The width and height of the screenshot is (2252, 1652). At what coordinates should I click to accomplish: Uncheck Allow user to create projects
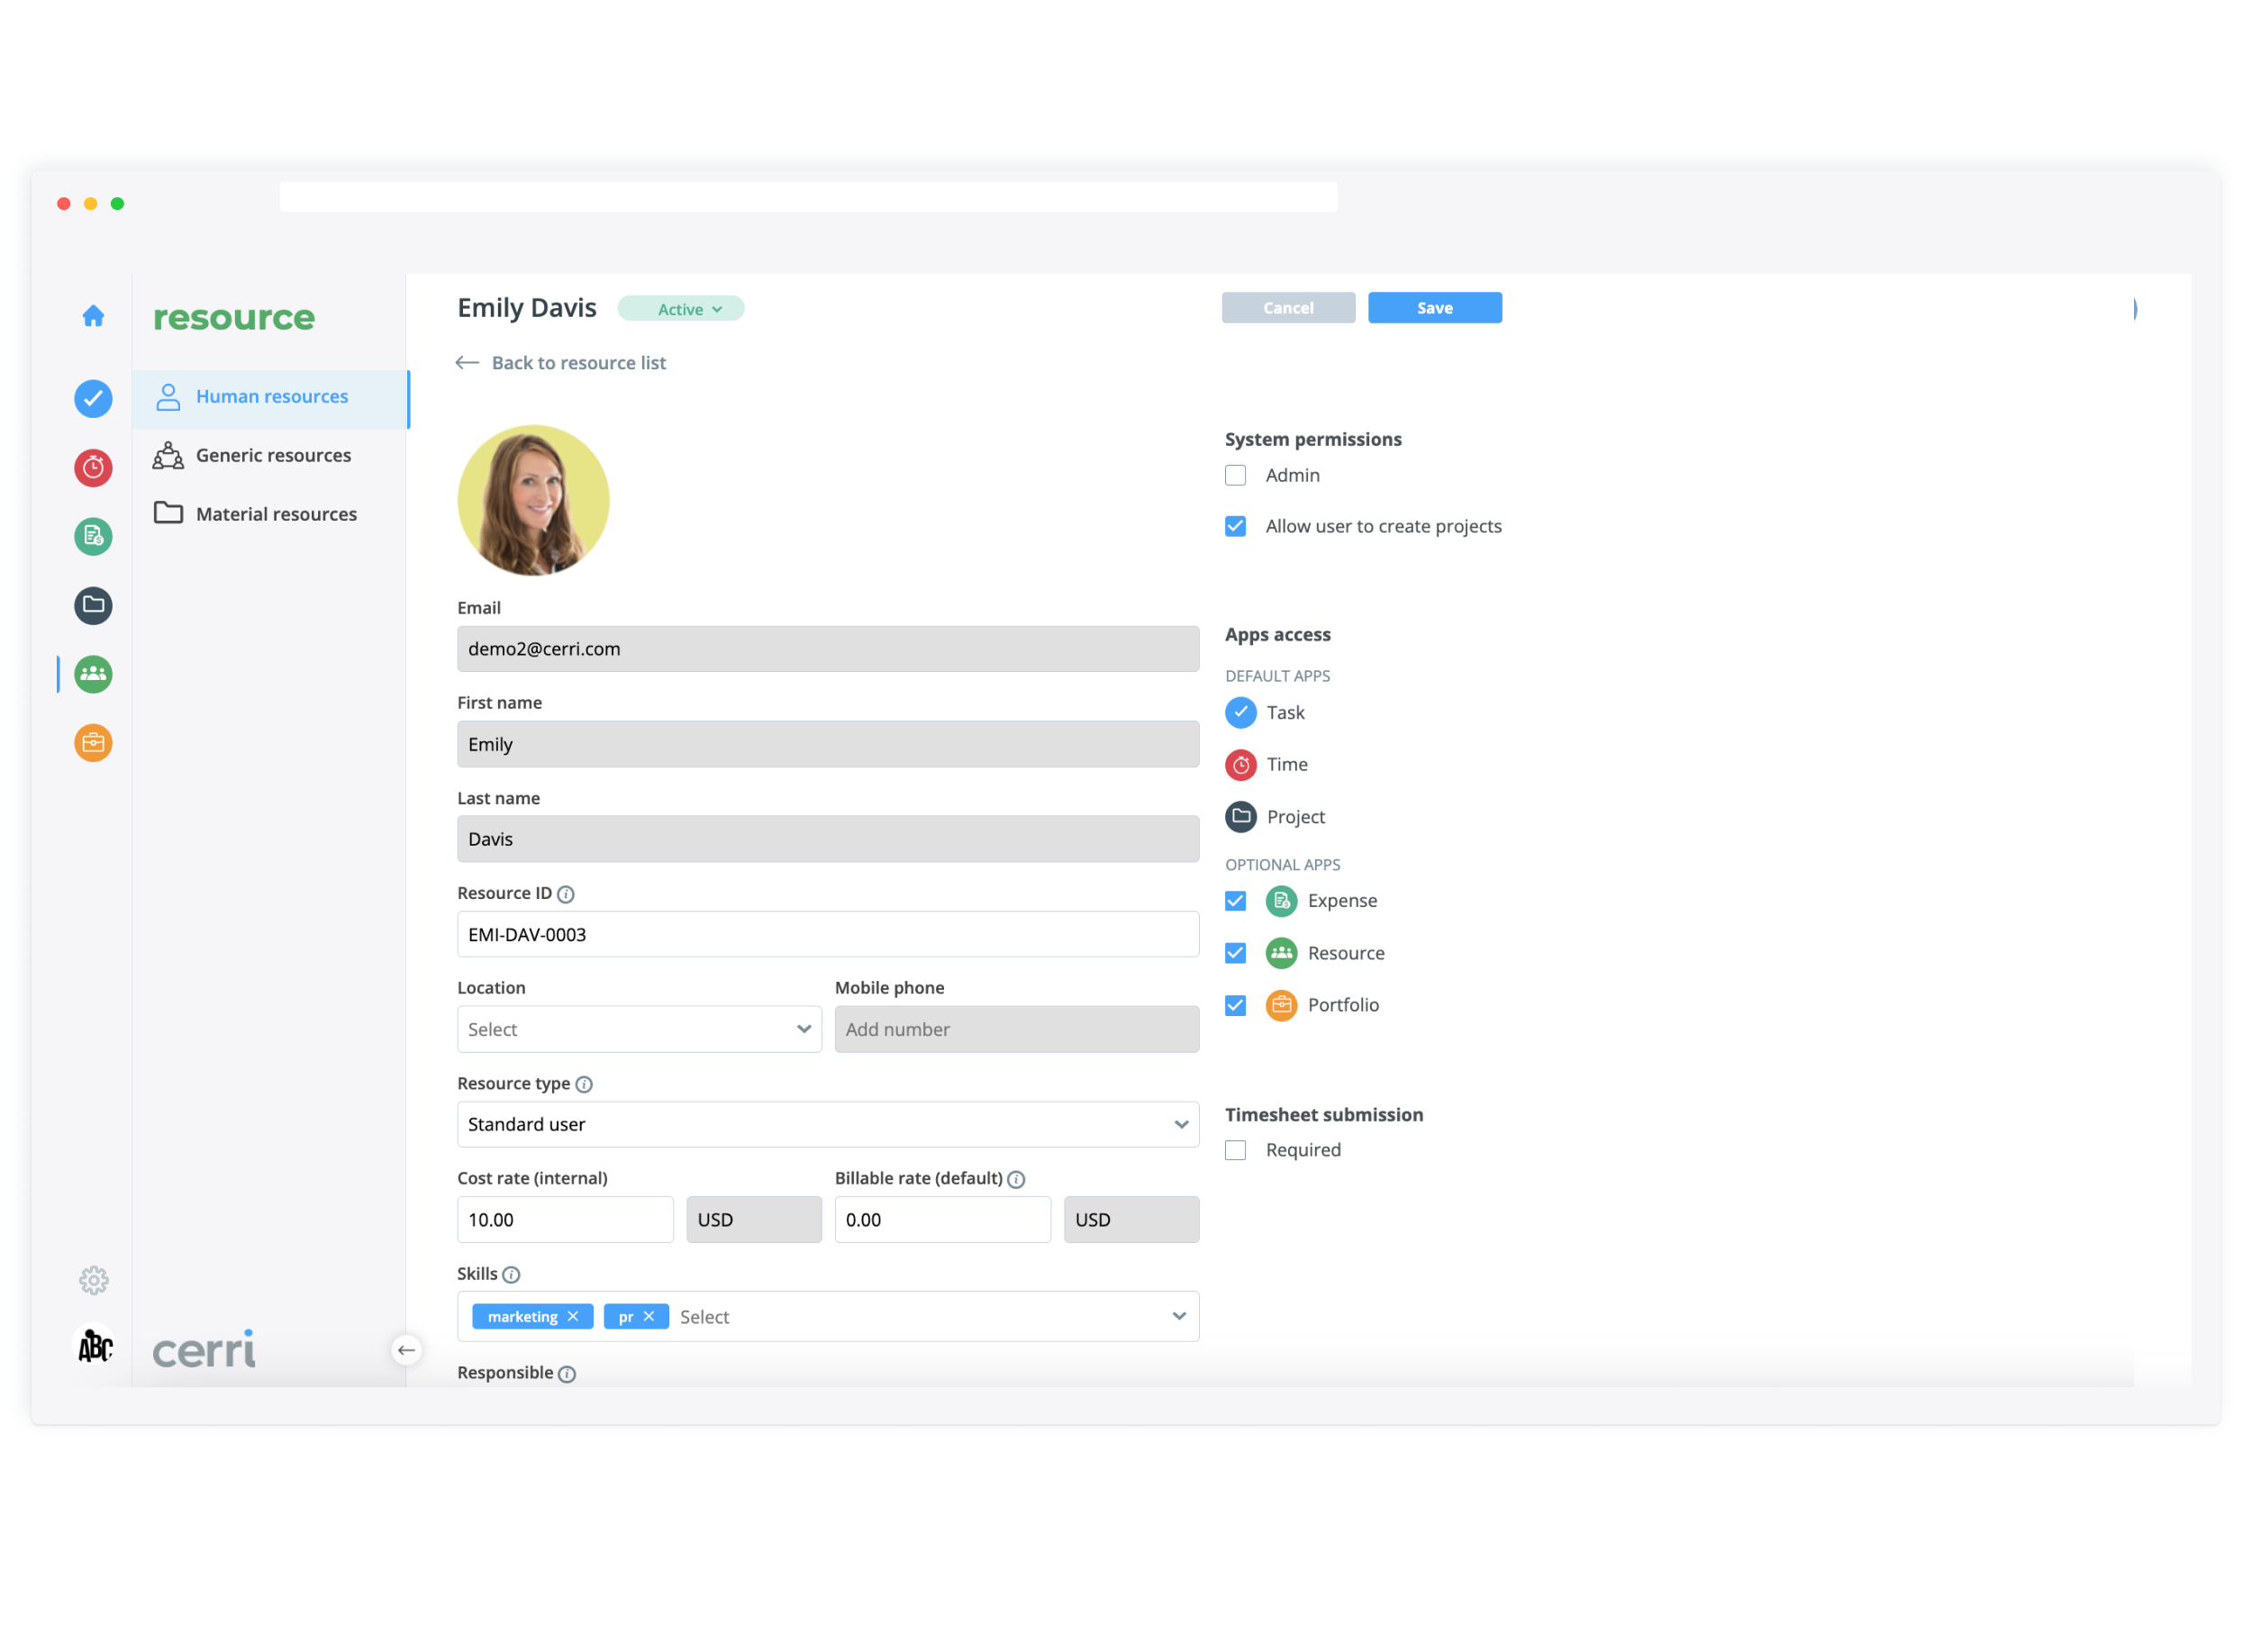[x=1236, y=527]
